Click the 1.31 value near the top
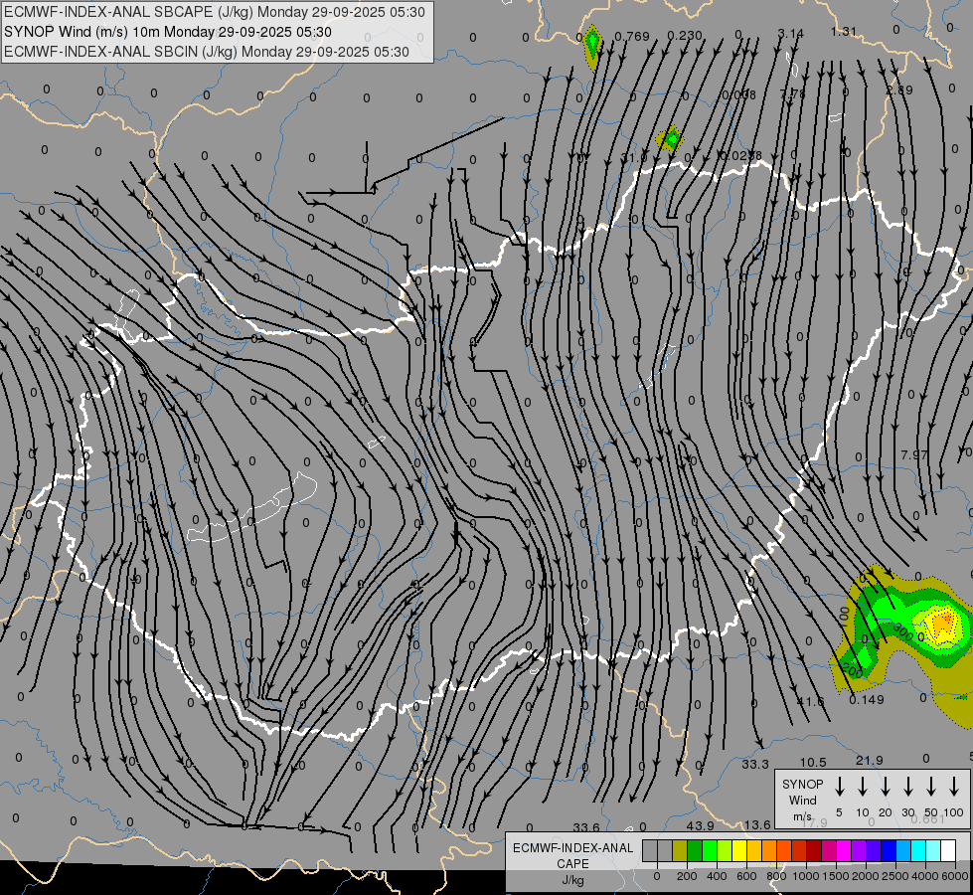 (844, 31)
